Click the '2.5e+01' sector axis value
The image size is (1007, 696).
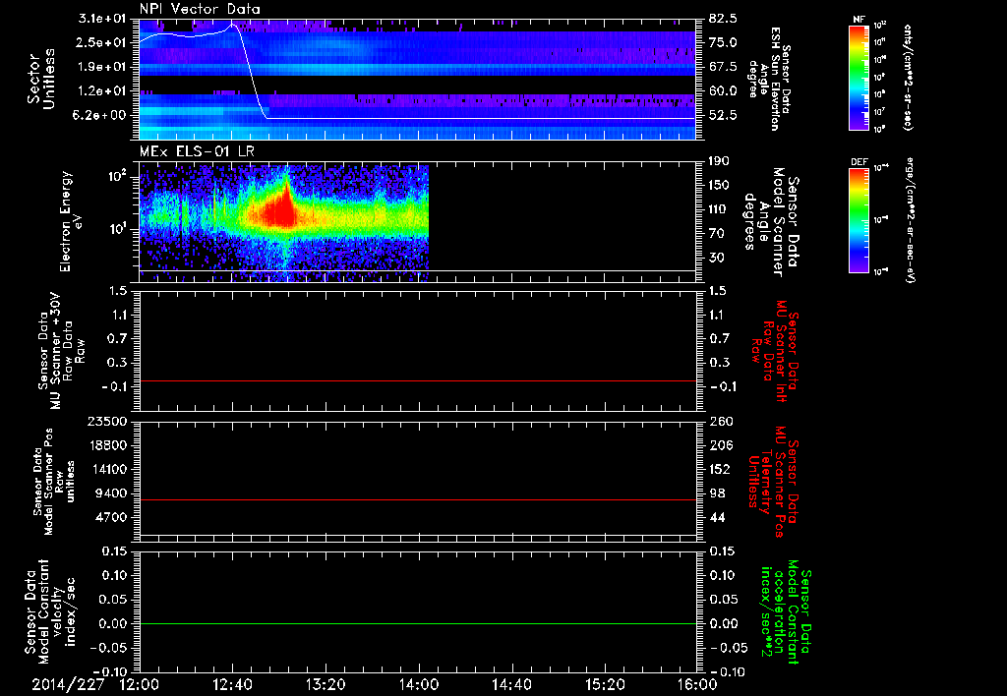coord(101,42)
